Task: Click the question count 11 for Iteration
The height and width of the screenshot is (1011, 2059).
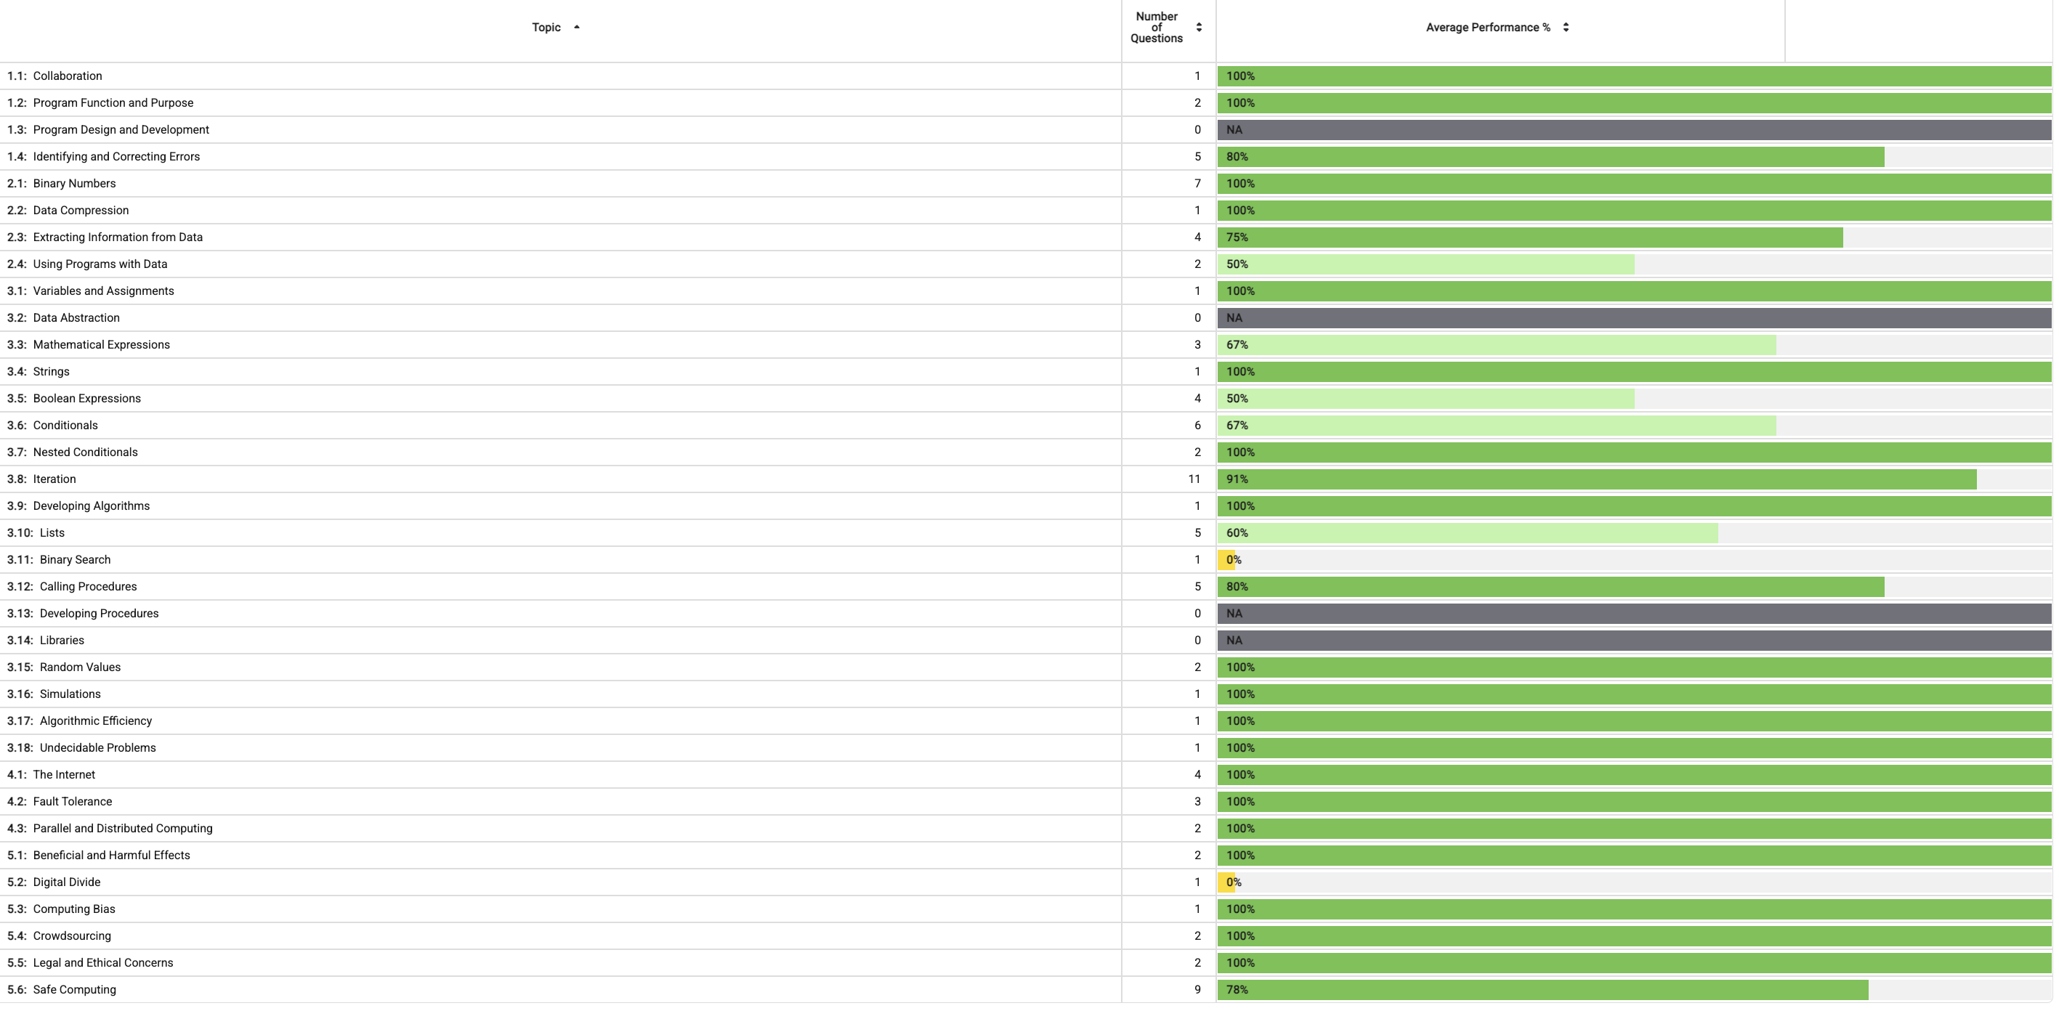Action: [1194, 479]
